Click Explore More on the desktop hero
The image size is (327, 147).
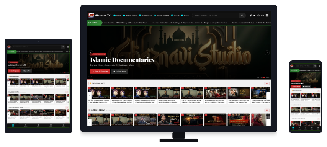(x=119, y=71)
